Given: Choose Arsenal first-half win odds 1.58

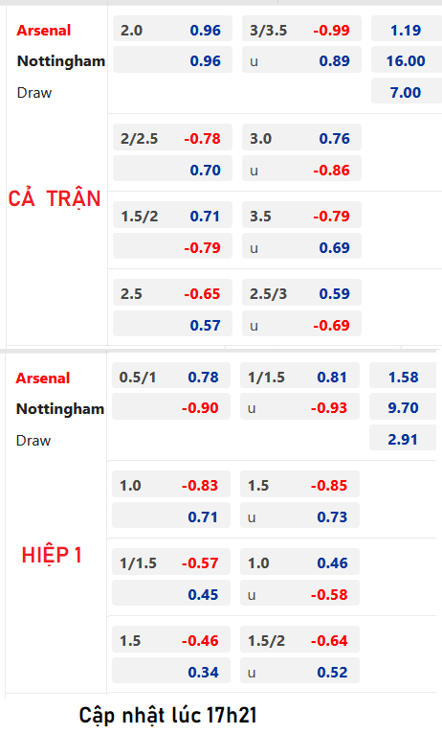Looking at the screenshot, I should pos(403,377).
